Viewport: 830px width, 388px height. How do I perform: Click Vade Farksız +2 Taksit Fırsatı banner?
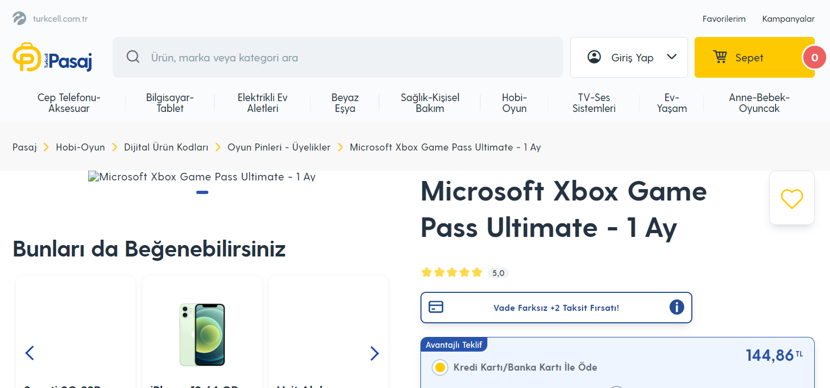click(x=556, y=308)
